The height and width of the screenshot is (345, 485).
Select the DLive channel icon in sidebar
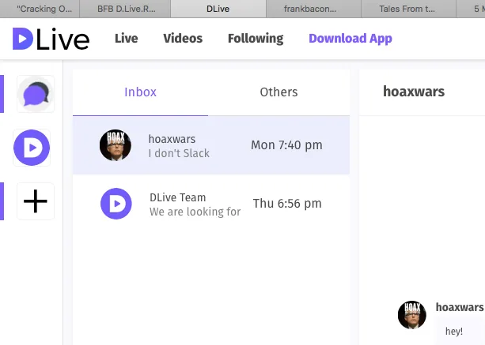click(x=32, y=148)
